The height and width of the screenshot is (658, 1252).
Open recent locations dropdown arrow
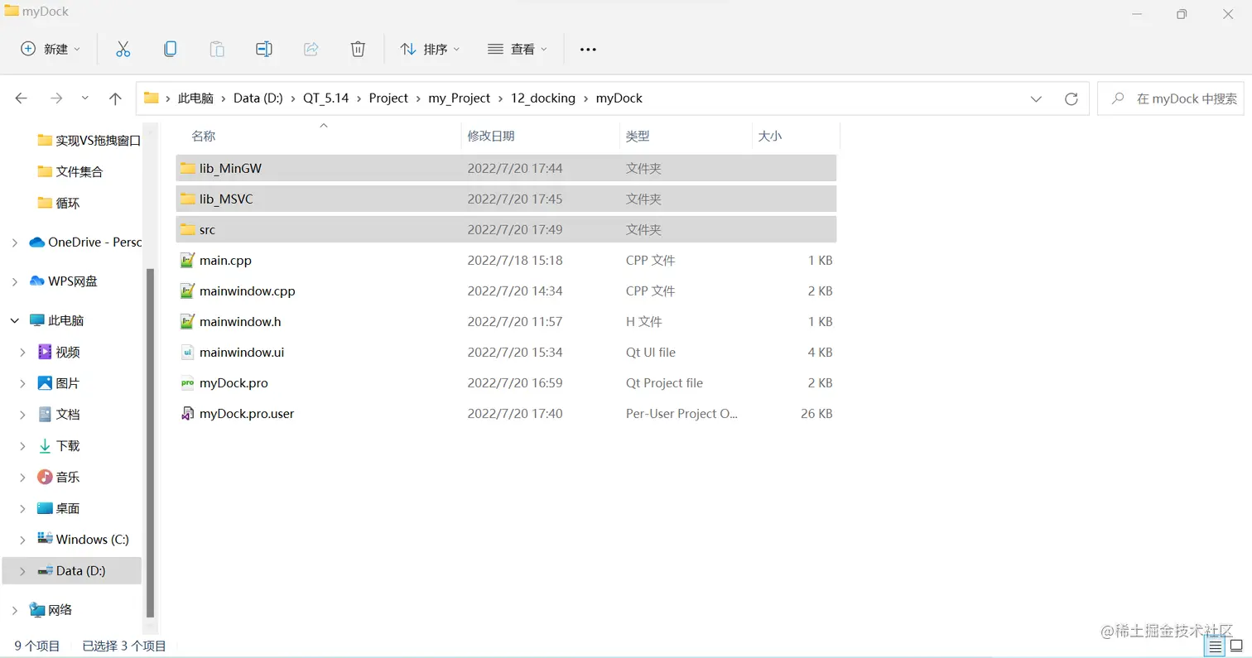pos(85,98)
